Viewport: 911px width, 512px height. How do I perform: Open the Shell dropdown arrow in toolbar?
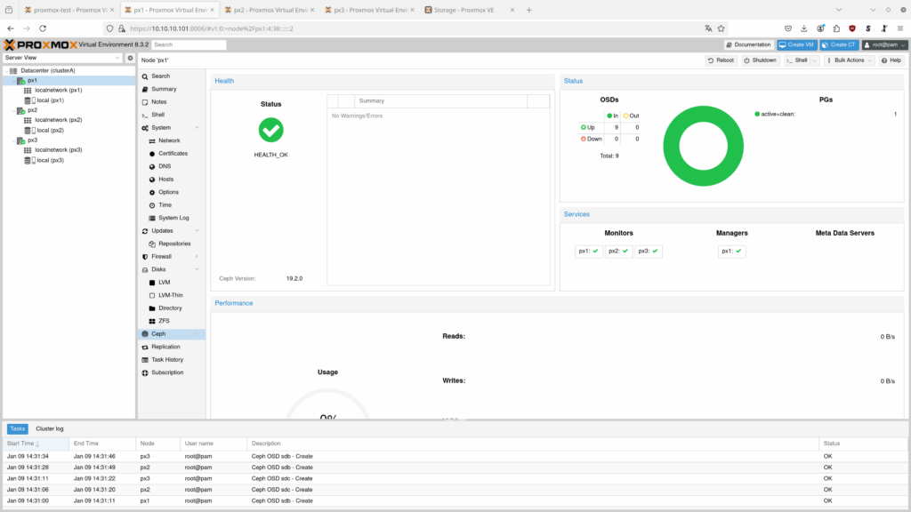click(815, 60)
